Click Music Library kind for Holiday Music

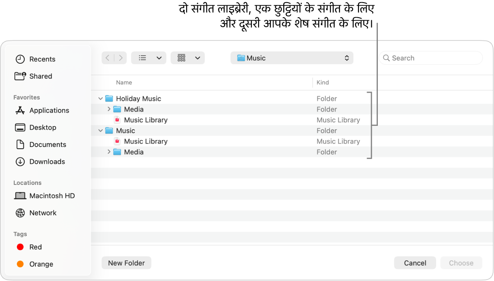coord(338,120)
